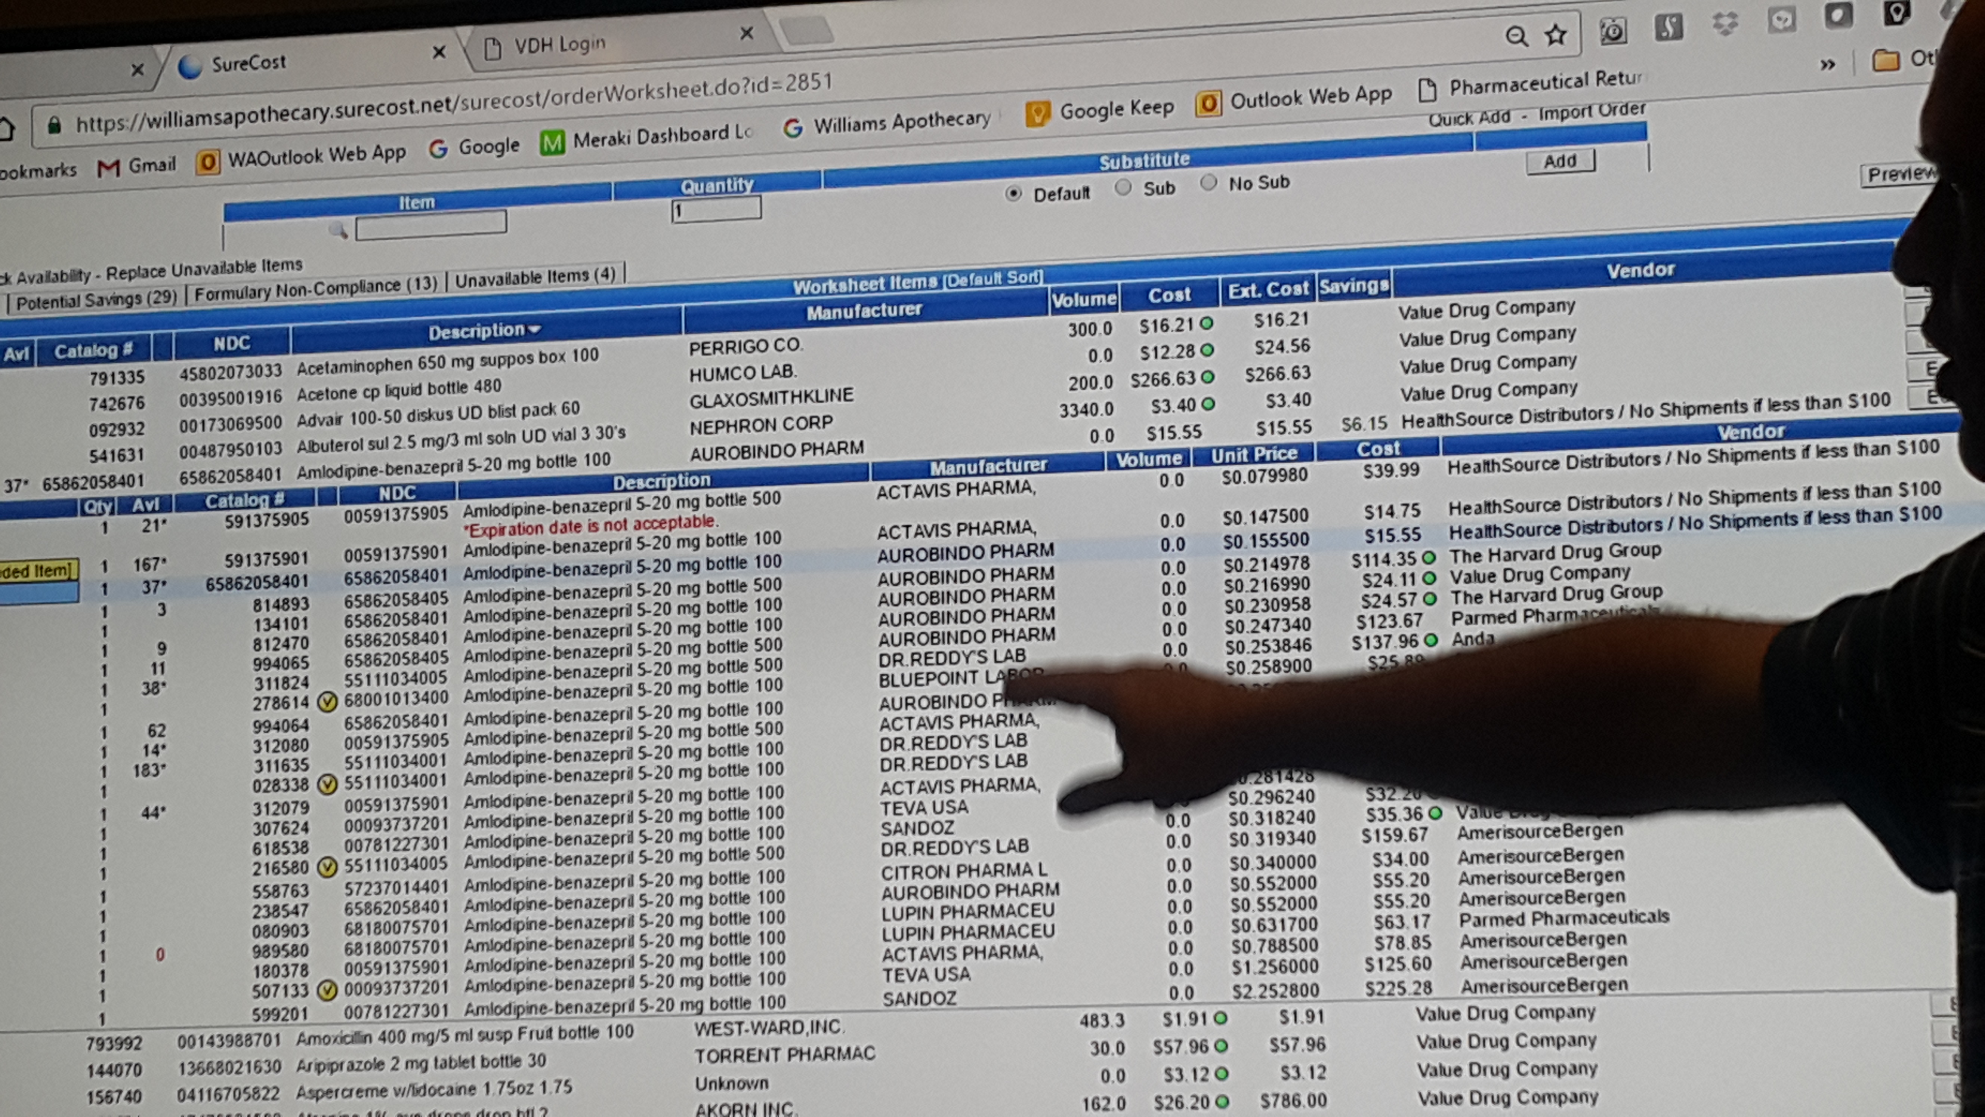Click the Dropbox extension icon

(x=1725, y=24)
